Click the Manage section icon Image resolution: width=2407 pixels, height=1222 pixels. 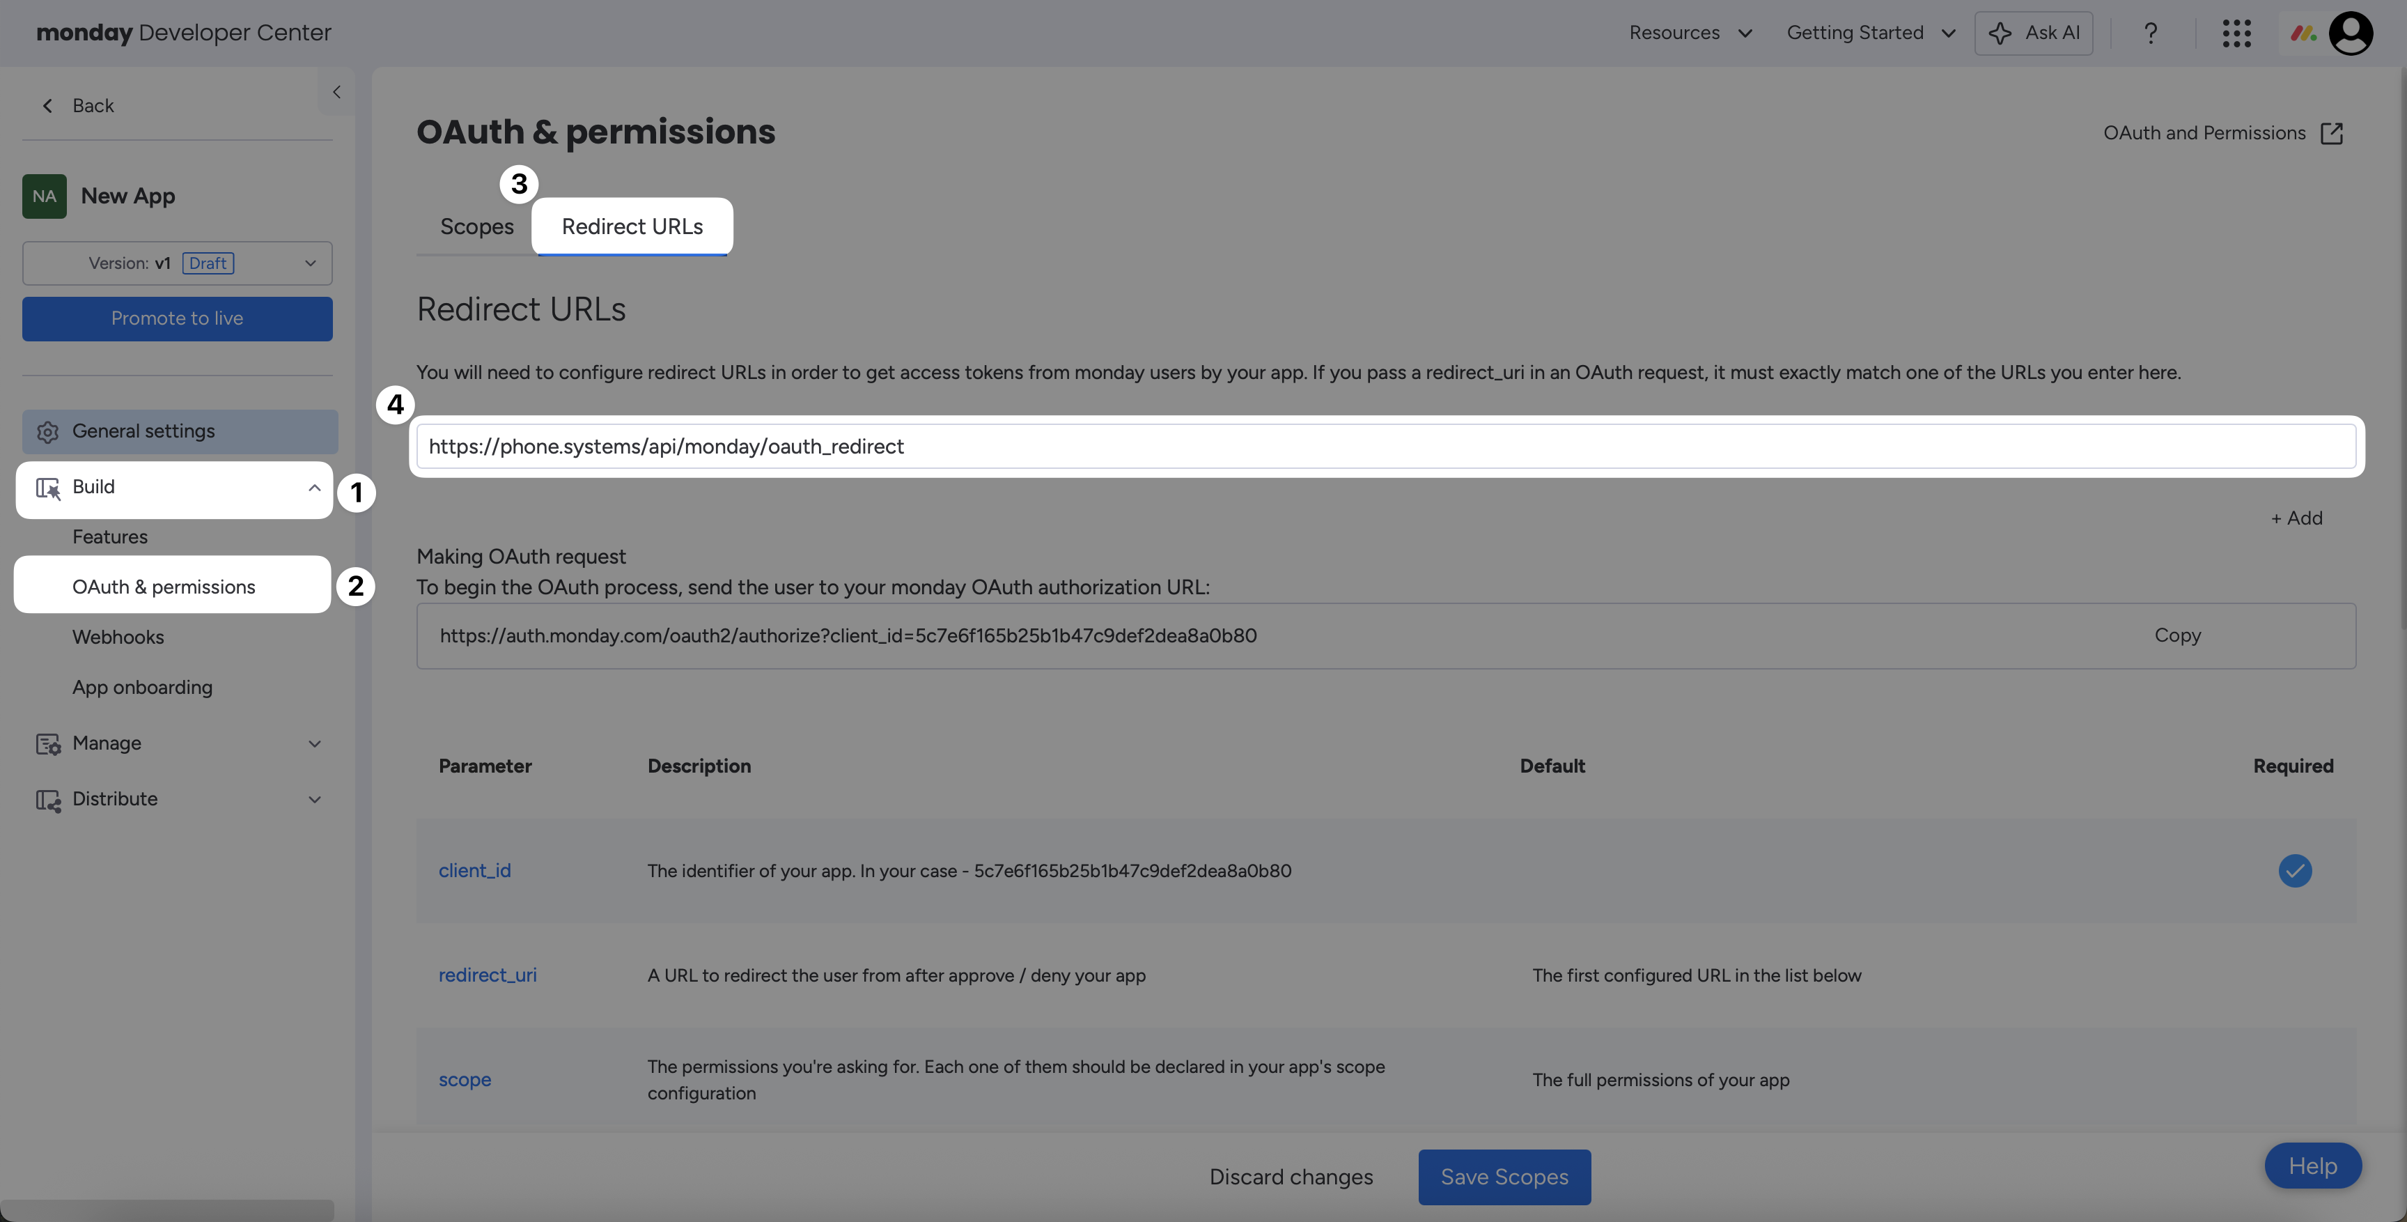point(47,744)
